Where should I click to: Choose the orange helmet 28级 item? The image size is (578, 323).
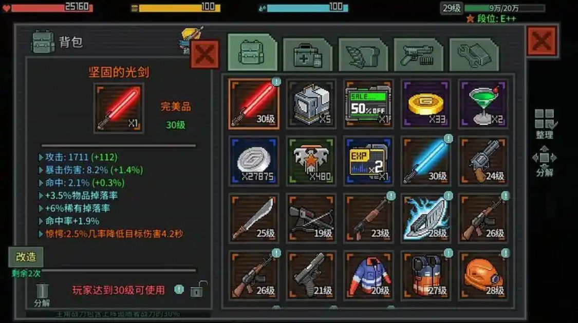tap(483, 275)
